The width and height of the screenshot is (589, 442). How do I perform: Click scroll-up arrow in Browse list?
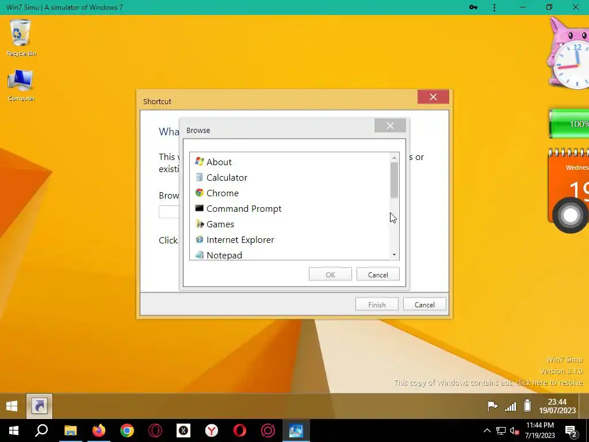click(x=394, y=158)
